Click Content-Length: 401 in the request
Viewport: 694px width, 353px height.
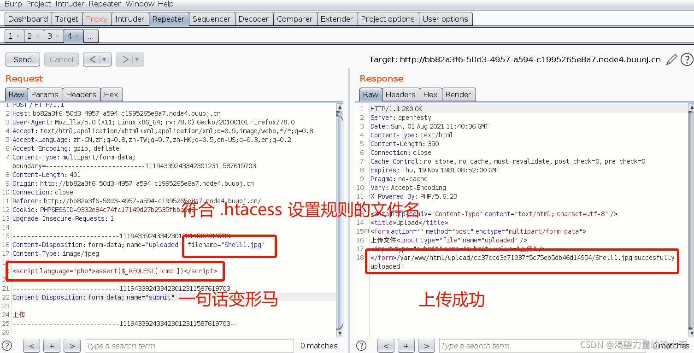click(47, 175)
